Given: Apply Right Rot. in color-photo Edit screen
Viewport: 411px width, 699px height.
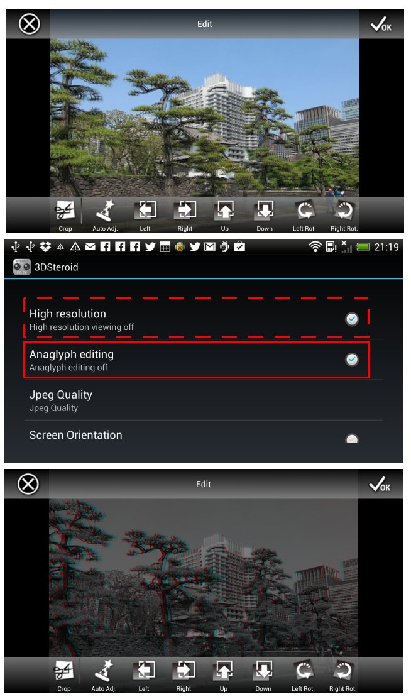Looking at the screenshot, I should tap(344, 215).
